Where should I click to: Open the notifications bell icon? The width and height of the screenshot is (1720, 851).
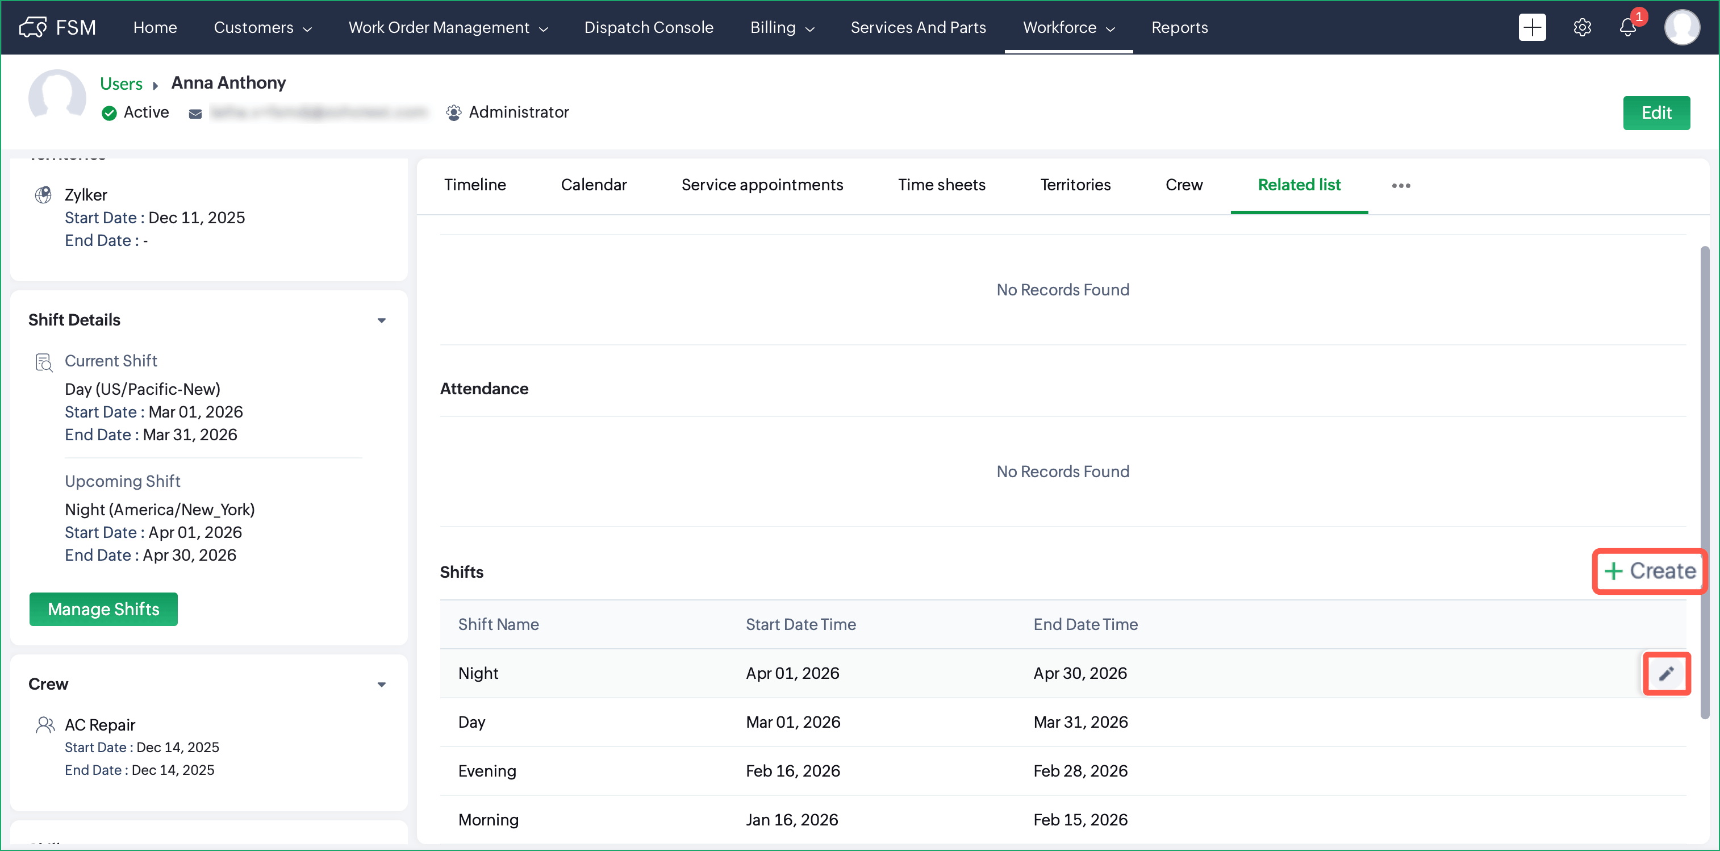[1627, 27]
